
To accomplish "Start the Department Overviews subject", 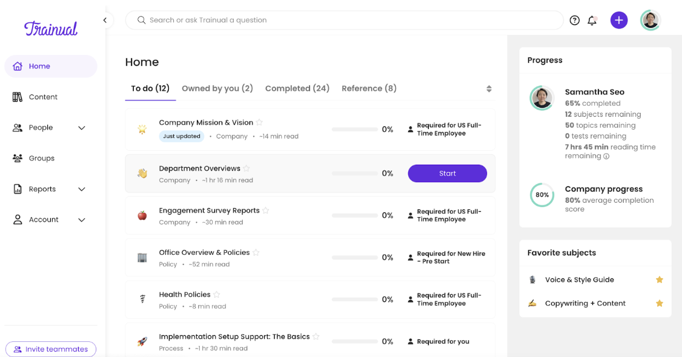I will tap(447, 173).
